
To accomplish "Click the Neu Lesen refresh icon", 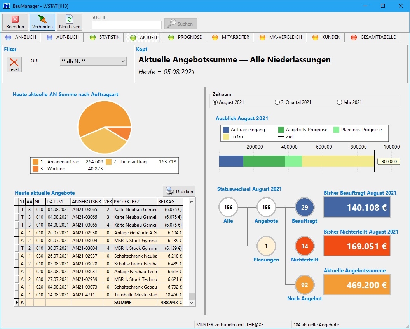I will pyautogui.click(x=70, y=19).
